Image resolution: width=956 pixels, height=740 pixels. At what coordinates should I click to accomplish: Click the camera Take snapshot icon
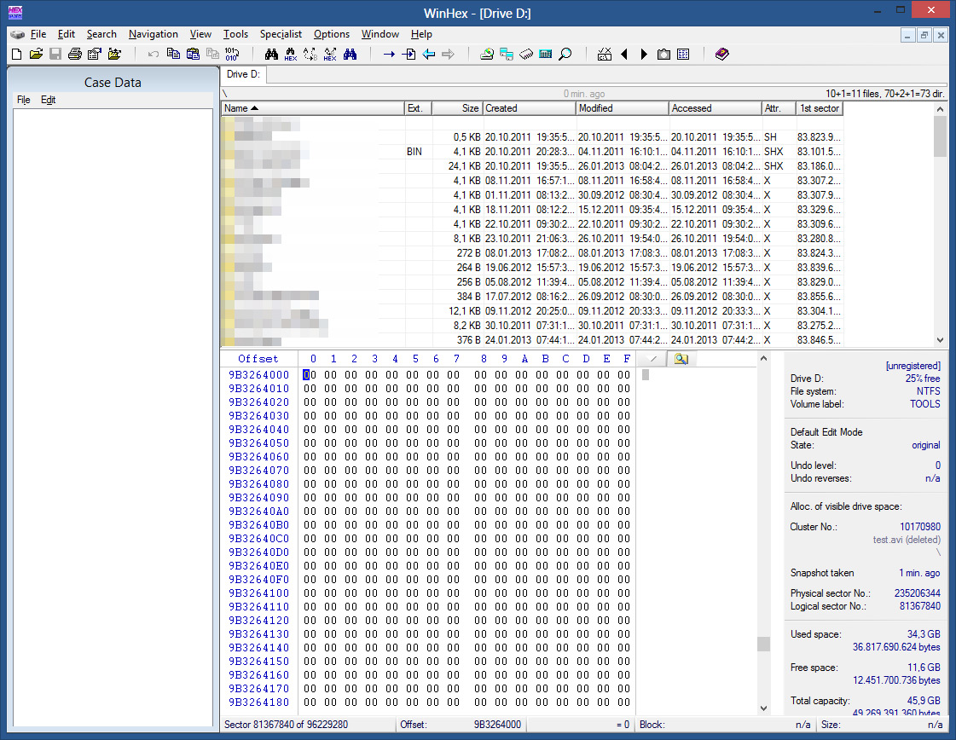coord(663,55)
